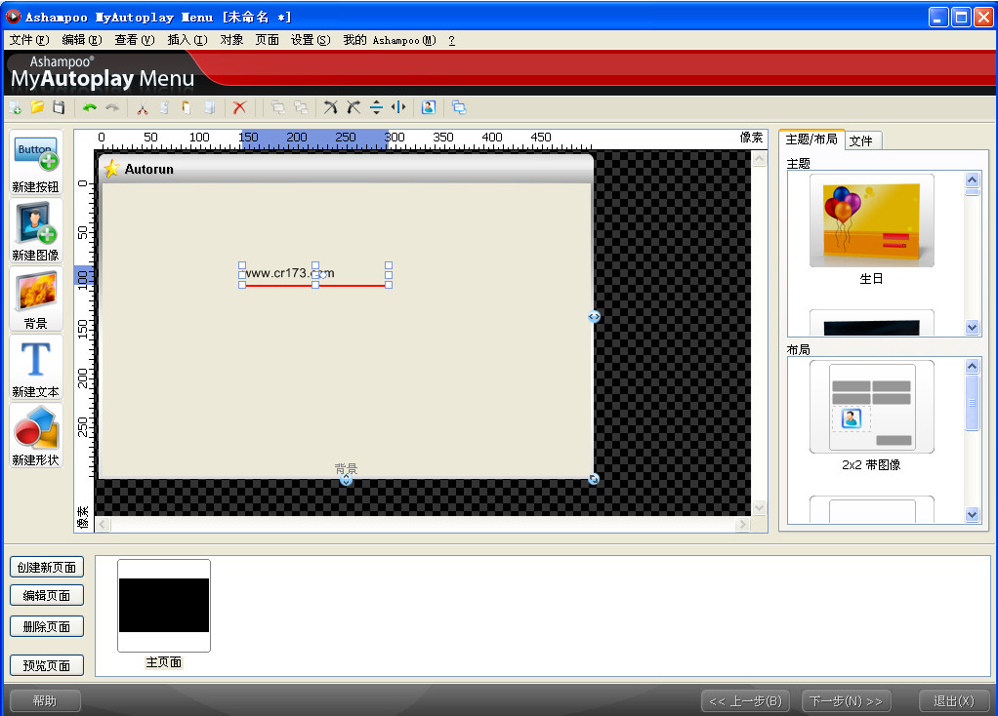Screen dimensions: 998x716
Task: Cut selection with the scissors icon
Action: (x=142, y=107)
